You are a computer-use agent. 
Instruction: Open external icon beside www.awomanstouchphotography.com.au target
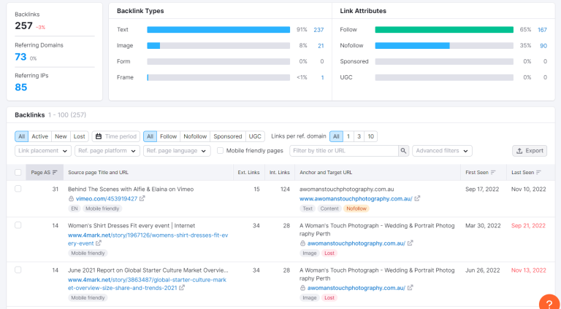coord(417,199)
